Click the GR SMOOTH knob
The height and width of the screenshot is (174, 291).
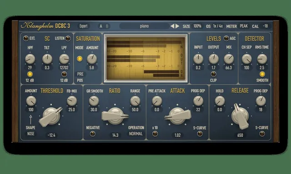[x=94, y=101]
